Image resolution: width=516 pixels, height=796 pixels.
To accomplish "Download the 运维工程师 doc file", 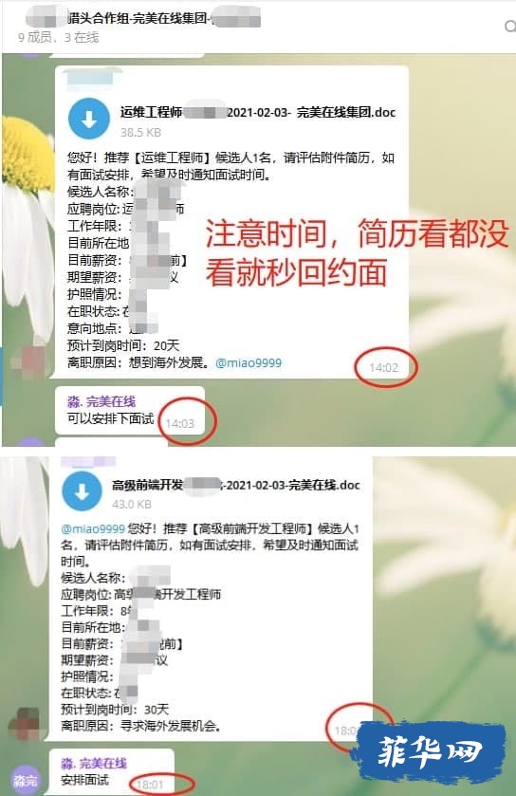I will click(89, 119).
